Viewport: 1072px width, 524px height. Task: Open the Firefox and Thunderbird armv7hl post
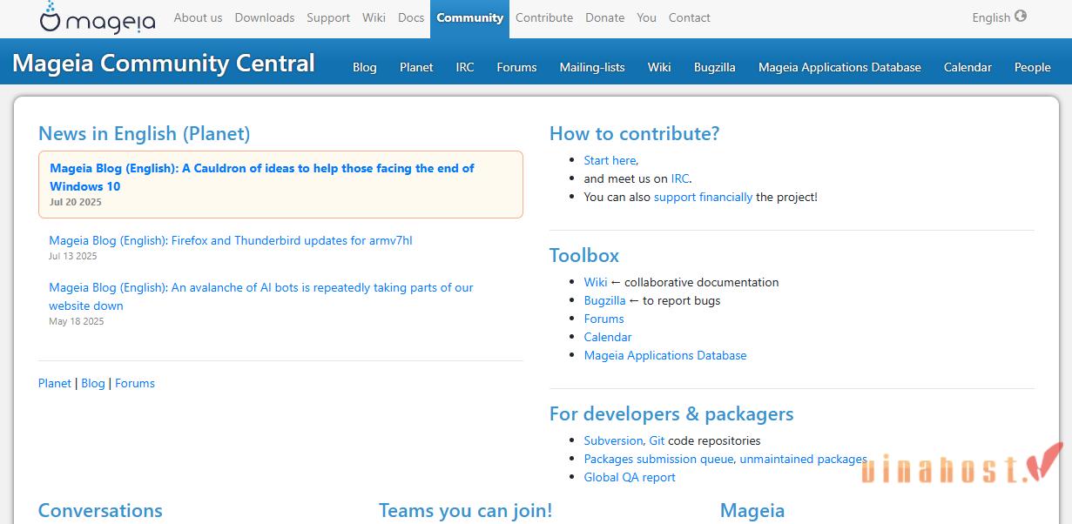[231, 240]
